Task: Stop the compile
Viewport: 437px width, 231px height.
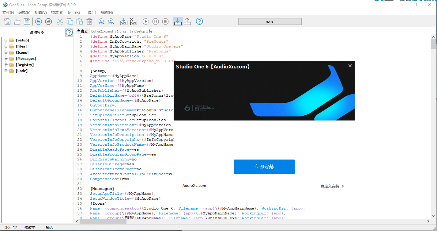Action: [133, 21]
